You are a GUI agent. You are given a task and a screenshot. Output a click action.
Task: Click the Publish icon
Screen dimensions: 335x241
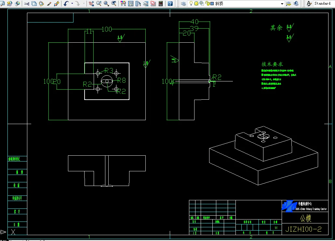[x=10, y=4]
